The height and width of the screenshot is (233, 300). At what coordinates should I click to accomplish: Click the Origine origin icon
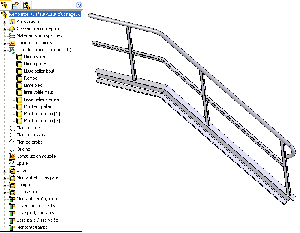(x=12, y=149)
